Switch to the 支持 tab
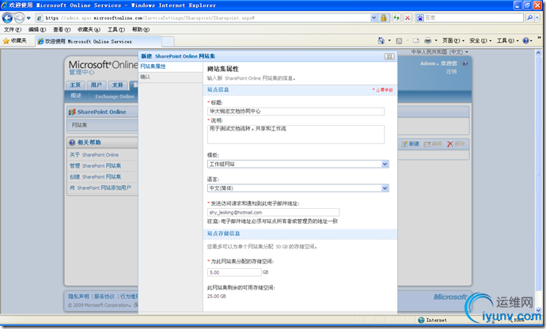Screen dimensions: 546x329 point(118,85)
